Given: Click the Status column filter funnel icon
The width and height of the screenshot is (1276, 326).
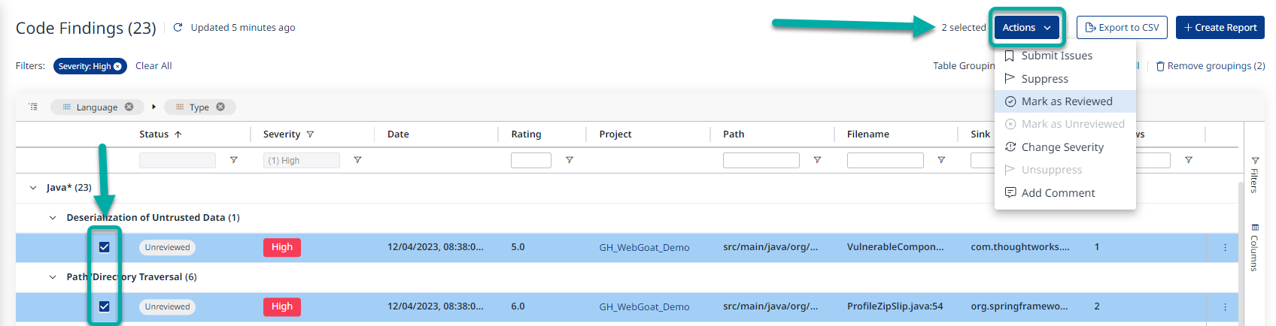Looking at the screenshot, I should (234, 160).
